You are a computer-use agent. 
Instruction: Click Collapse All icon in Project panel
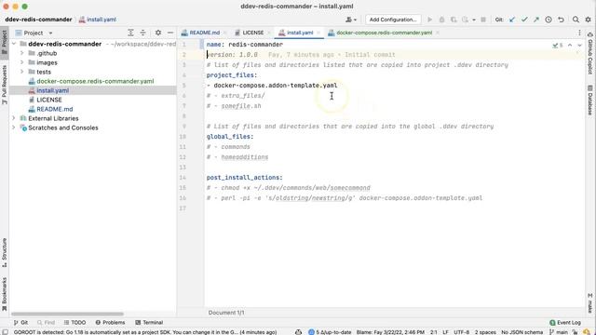[x=142, y=33]
